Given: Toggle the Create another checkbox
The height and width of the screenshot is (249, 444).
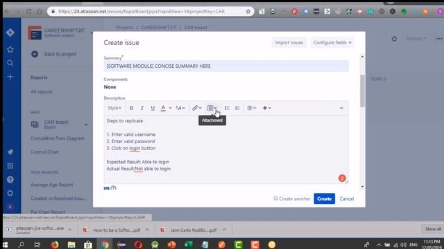Looking at the screenshot, I should click(x=275, y=199).
